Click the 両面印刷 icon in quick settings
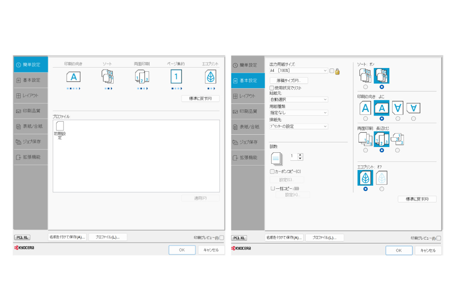Image resolution: width=456 pixels, height=304 pixels. (142, 77)
